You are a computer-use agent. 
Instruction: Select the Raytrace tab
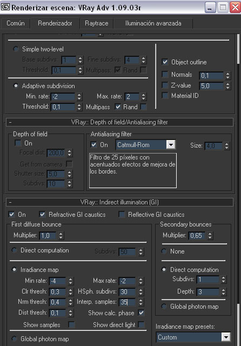pyautogui.click(x=97, y=23)
